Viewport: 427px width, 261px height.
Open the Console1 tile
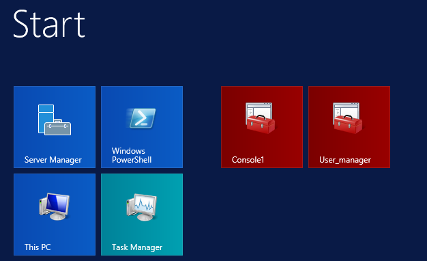tap(262, 127)
